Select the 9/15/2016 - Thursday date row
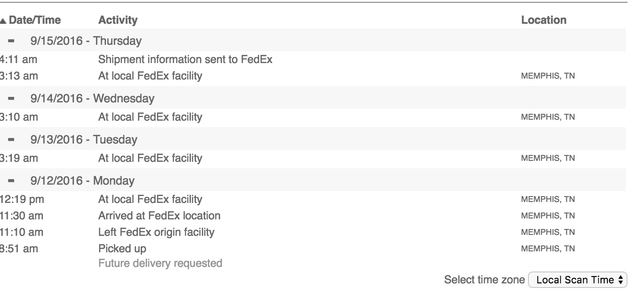The height and width of the screenshot is (298, 633). coord(313,41)
